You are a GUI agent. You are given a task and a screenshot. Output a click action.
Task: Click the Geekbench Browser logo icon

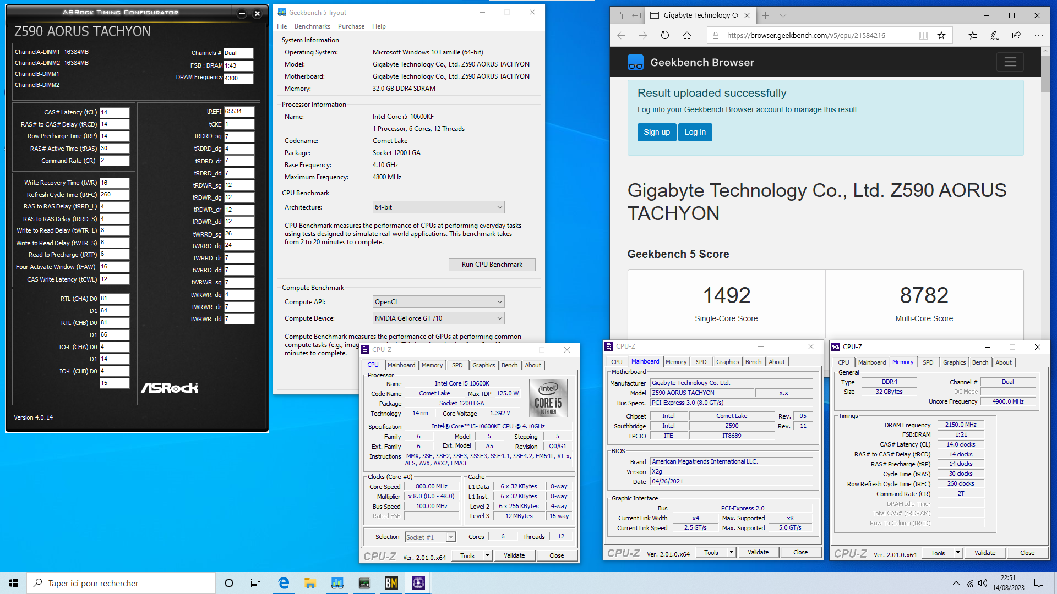(x=635, y=63)
